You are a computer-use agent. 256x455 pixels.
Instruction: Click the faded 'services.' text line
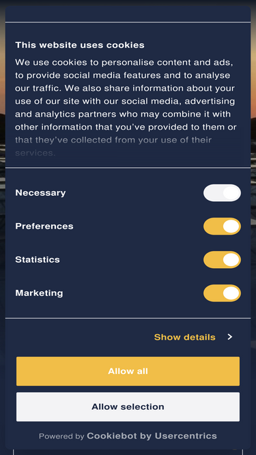[35, 153]
